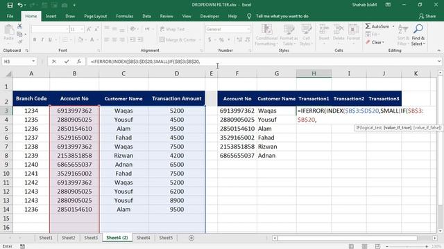This screenshot has height=249, width=444.
Task: Click the Merge & Center button
Action: (178, 40)
